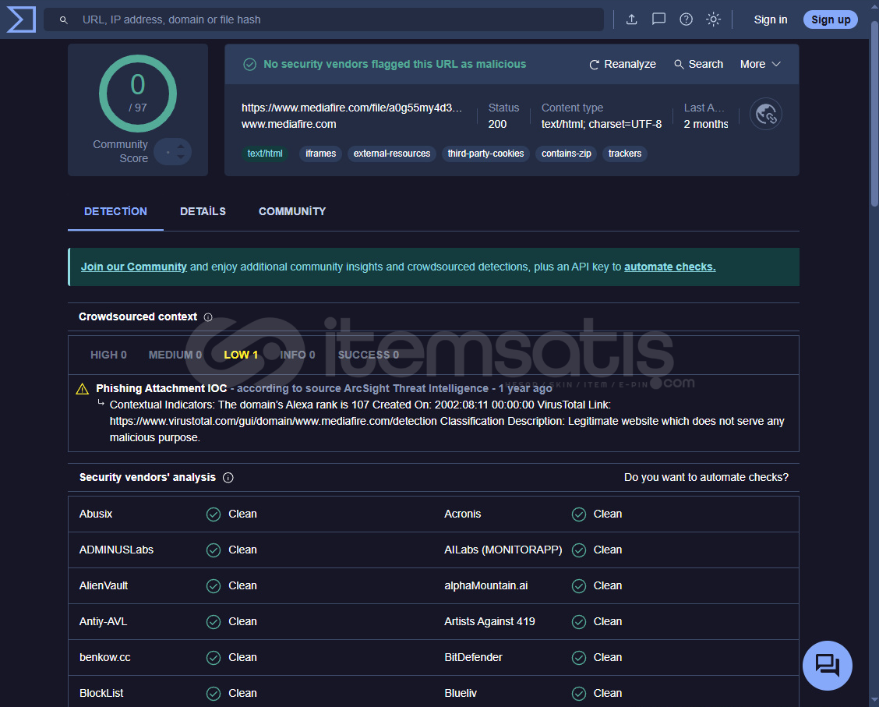Click the search magnifier icon in URL bar
Image resolution: width=879 pixels, height=707 pixels.
coord(64,20)
